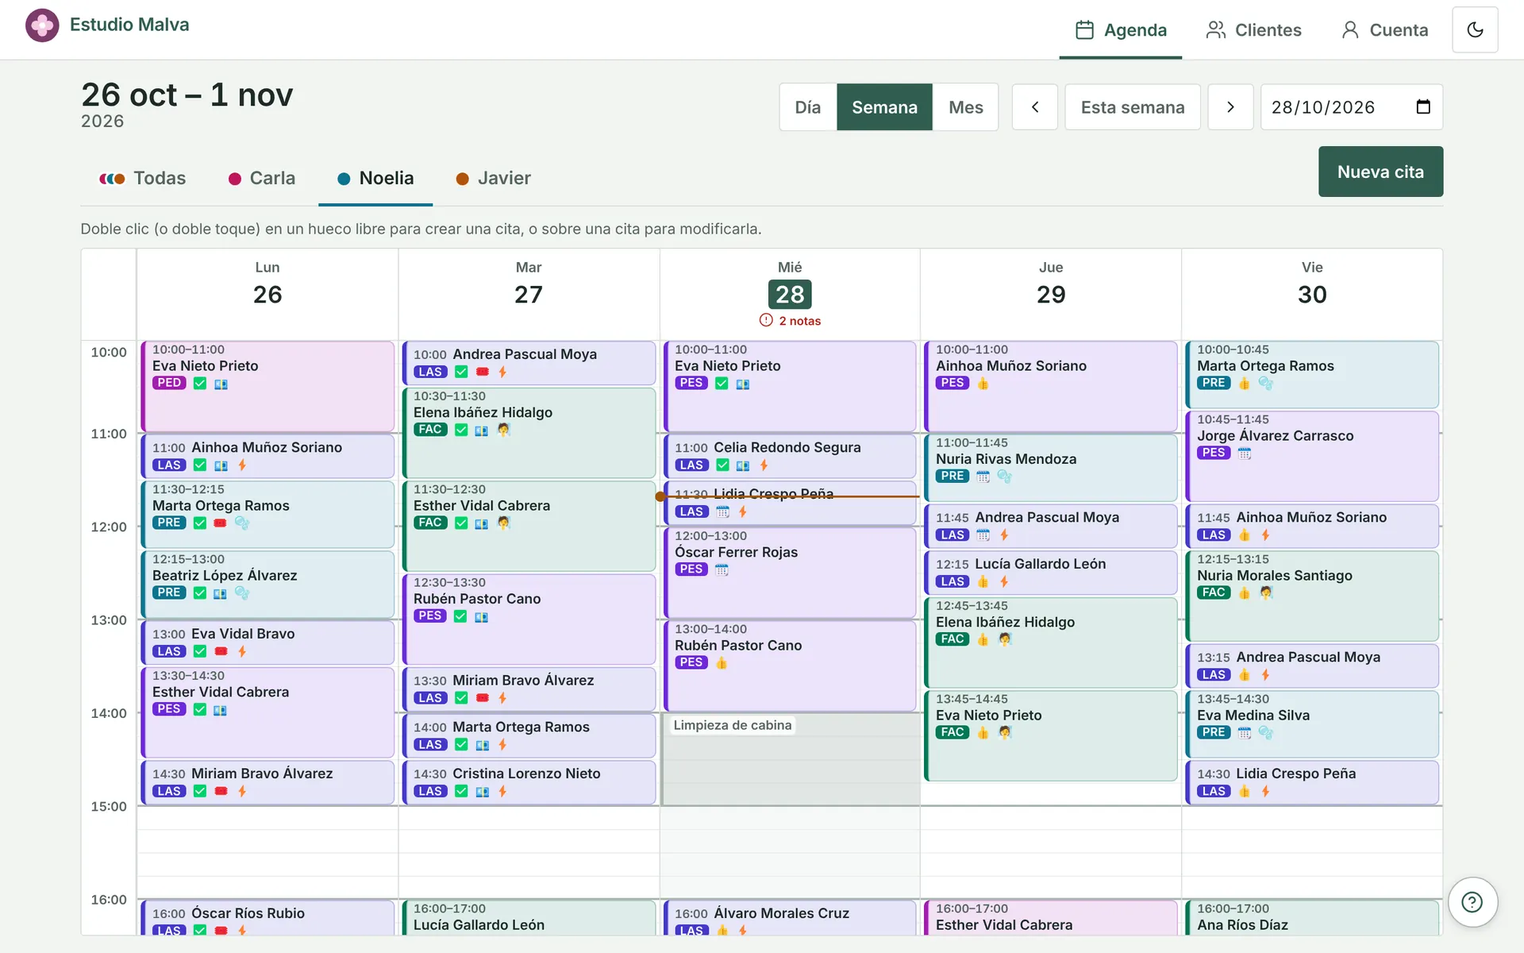Click cash icon on Lun 26 Eva Nieto Prieto

[x=221, y=384]
